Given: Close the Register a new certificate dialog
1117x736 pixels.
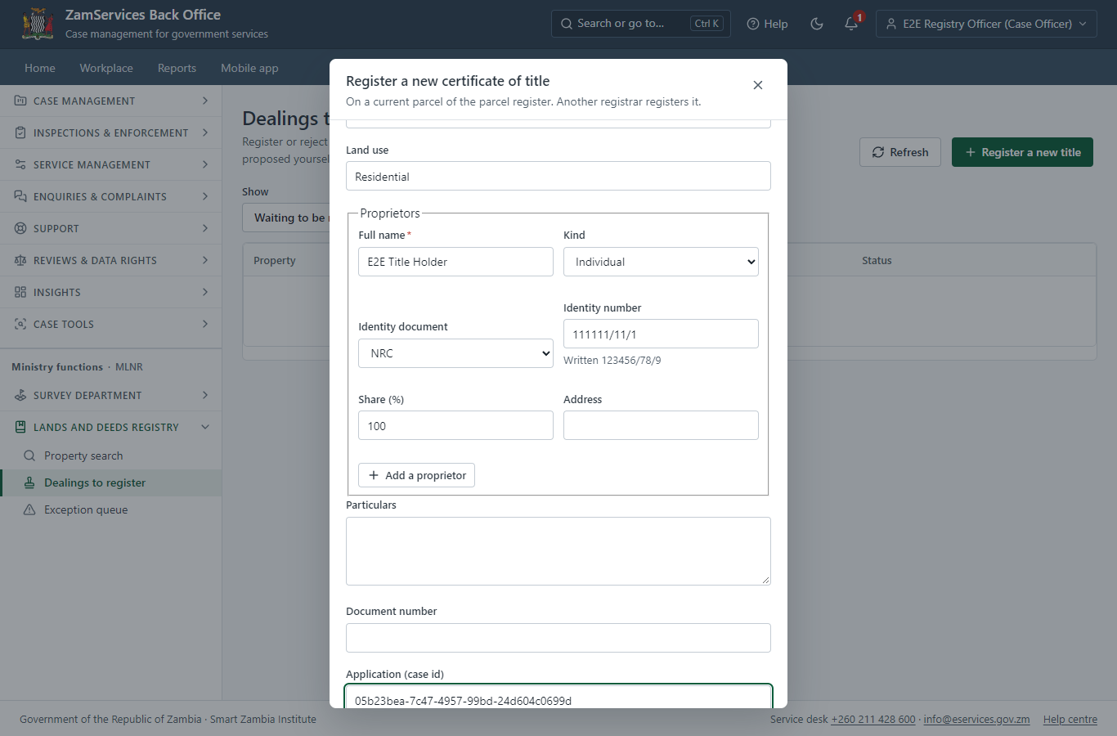Looking at the screenshot, I should click(758, 85).
